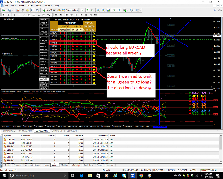Open the Account History terminal tab

pos(33,165)
